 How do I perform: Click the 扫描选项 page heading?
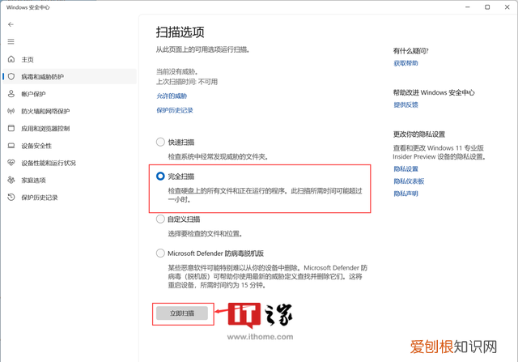pos(180,32)
